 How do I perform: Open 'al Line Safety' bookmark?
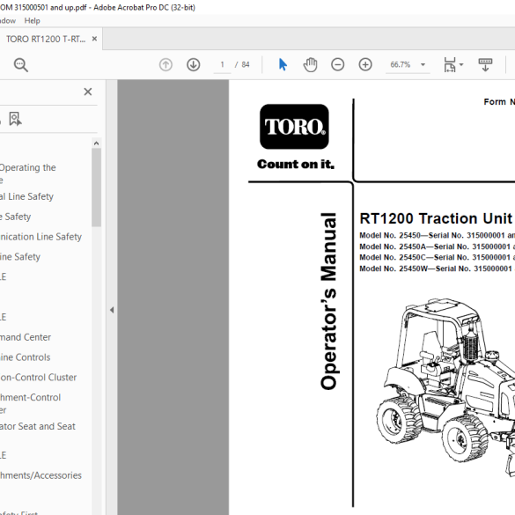[26, 196]
